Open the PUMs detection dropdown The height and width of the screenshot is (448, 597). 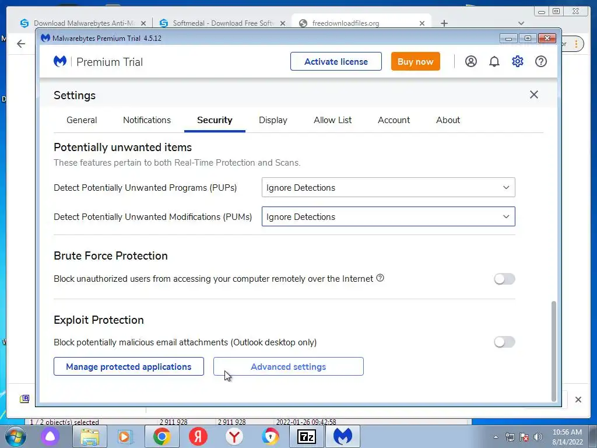pos(388,216)
